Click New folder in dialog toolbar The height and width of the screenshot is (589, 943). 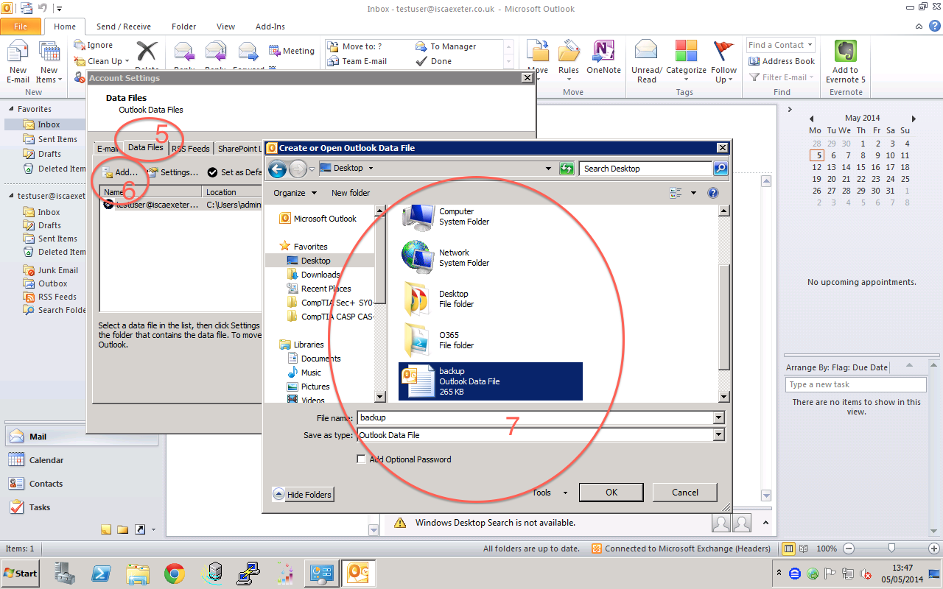click(351, 193)
